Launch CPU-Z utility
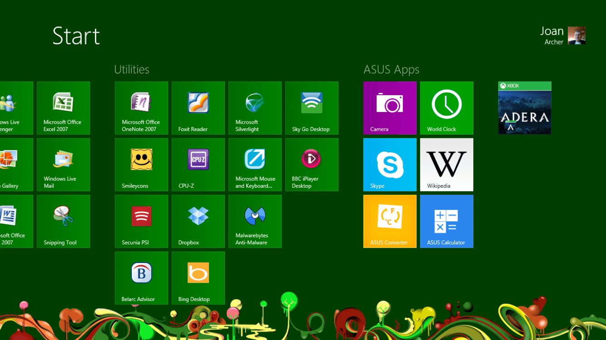 pos(198,165)
